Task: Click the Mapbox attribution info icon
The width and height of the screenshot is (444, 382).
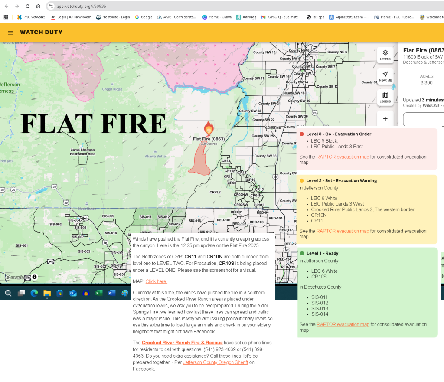Action: (34, 277)
